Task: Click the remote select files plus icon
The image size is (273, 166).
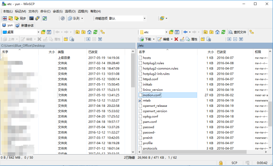Action: click(229, 39)
